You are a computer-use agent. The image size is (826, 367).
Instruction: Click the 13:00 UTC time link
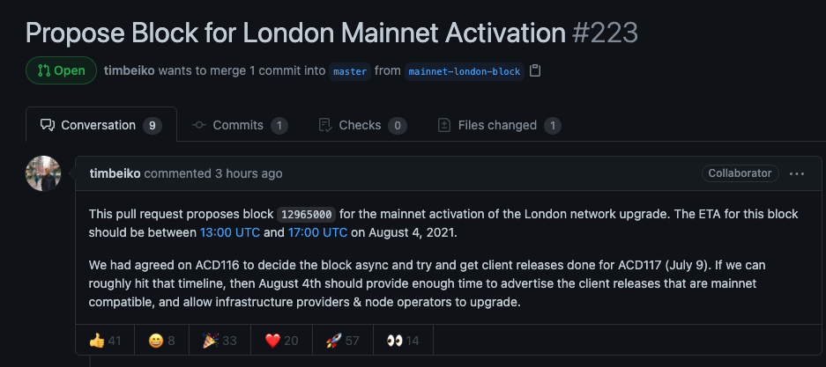[229, 232]
